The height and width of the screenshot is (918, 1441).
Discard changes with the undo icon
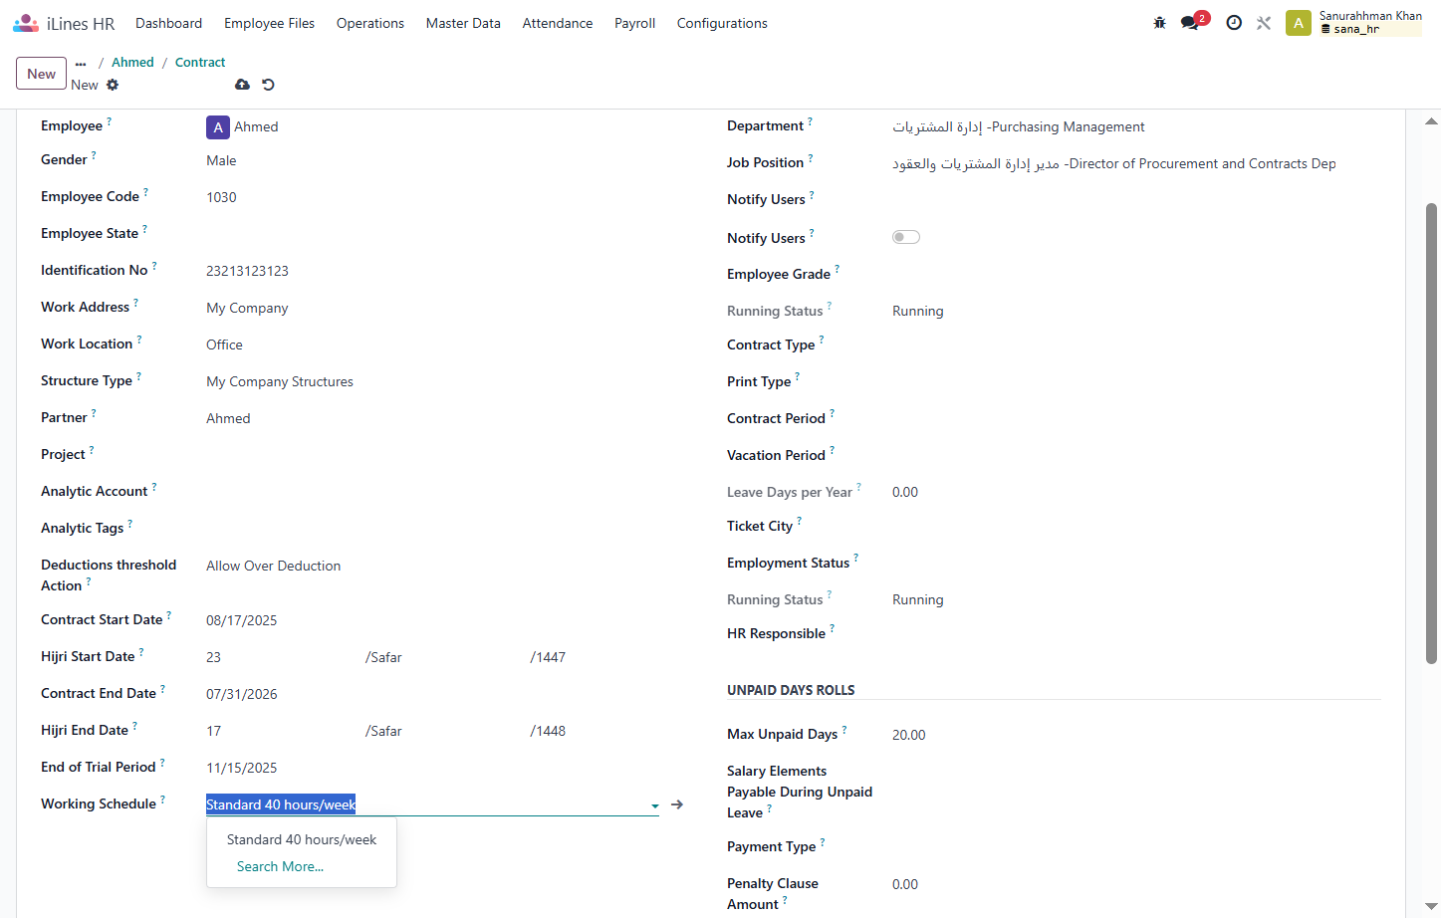268,85
